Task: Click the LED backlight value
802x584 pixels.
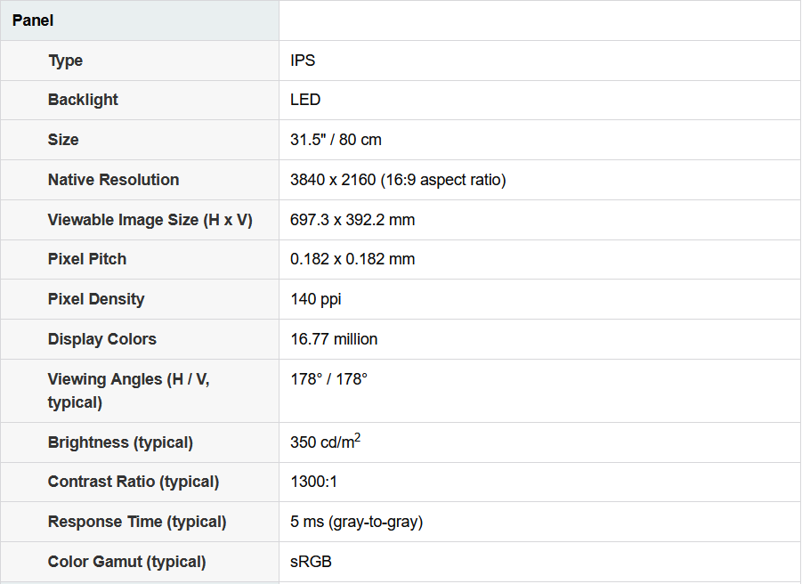Action: (305, 100)
